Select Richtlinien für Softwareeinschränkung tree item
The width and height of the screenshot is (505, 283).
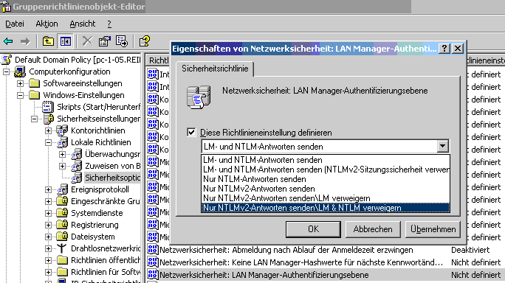(106, 273)
